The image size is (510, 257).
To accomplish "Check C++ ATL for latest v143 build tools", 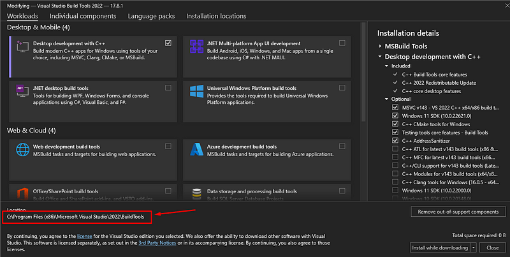I will 395,149.
